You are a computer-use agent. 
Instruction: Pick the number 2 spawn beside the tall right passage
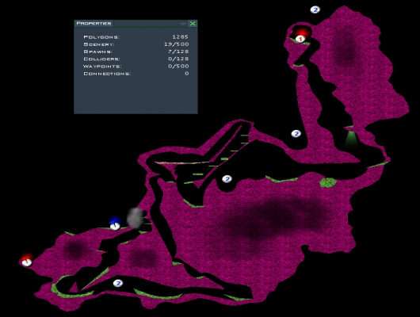(296, 133)
